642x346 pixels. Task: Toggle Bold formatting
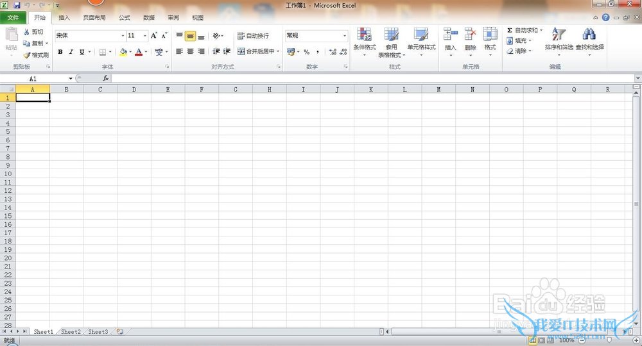point(60,52)
